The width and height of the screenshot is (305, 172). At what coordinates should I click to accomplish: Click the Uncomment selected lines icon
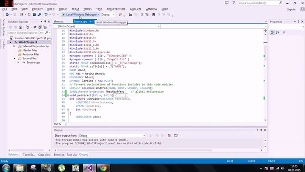point(147,15)
